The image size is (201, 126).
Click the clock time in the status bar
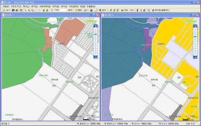[x=190, y=124]
